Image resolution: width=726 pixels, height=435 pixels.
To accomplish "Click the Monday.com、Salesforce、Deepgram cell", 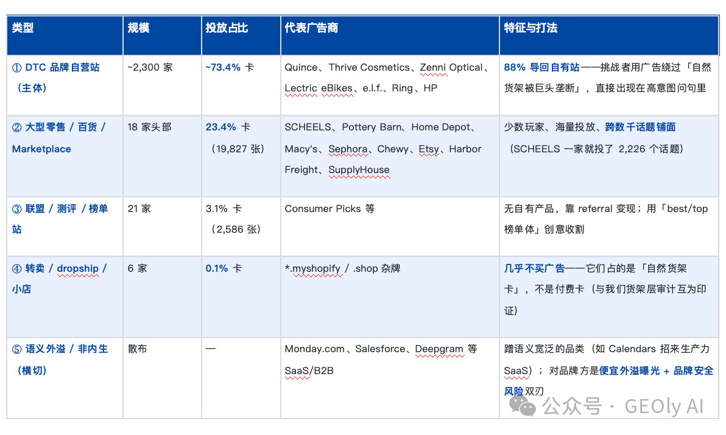I will (x=390, y=378).
